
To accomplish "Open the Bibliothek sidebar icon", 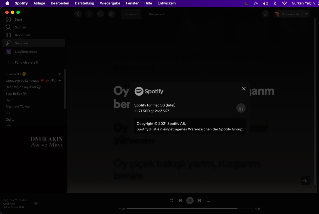I will (8, 35).
